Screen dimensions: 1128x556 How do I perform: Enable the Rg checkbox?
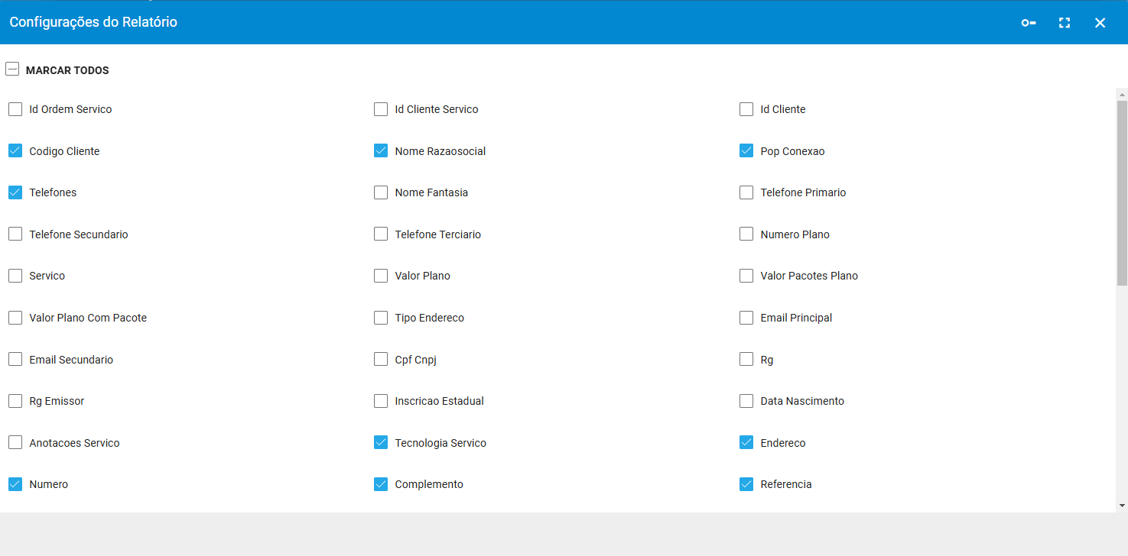(x=746, y=359)
